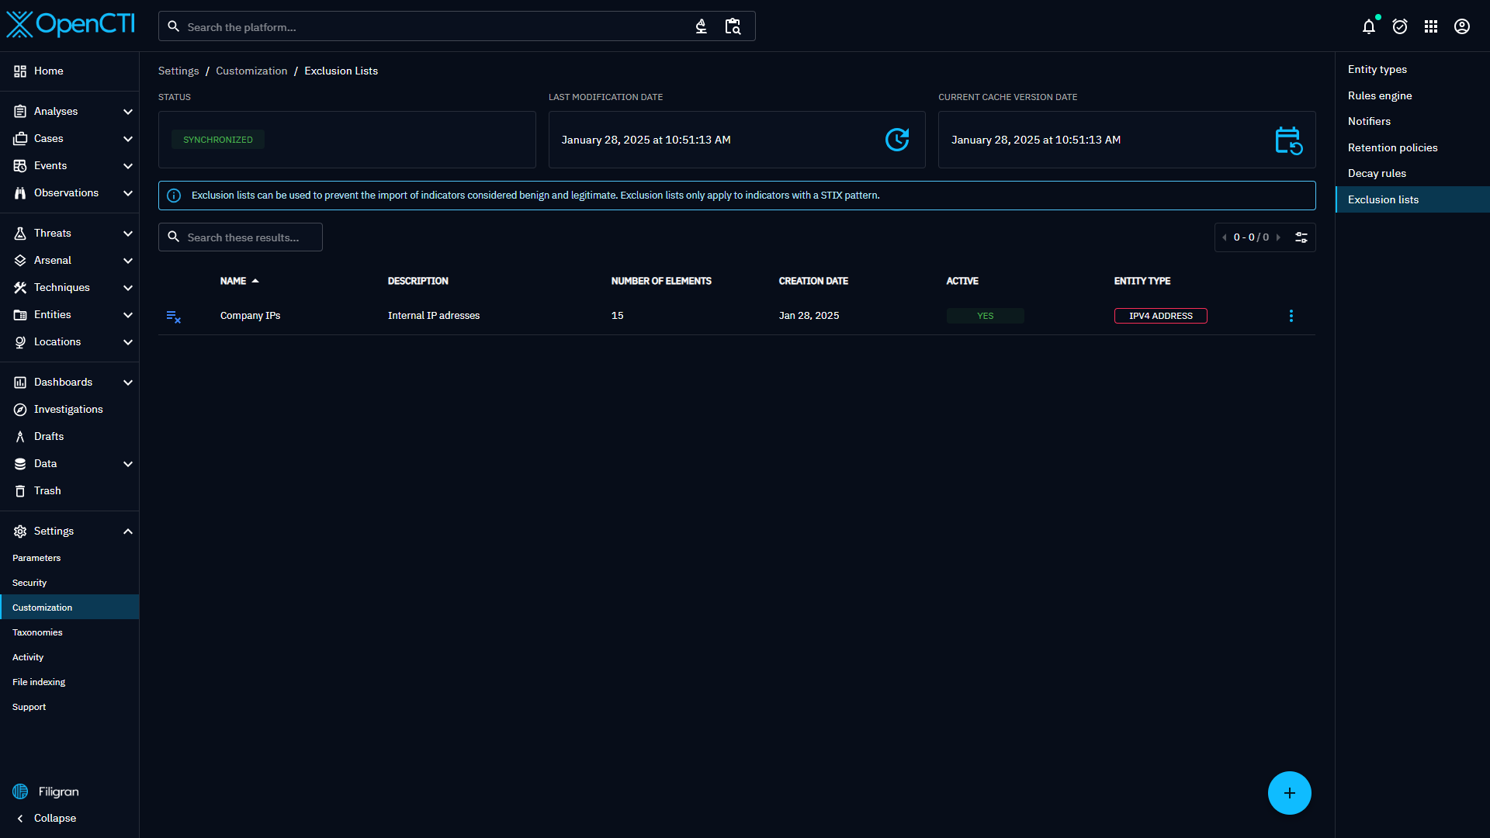Expand the Data sidebar section

tap(128, 464)
